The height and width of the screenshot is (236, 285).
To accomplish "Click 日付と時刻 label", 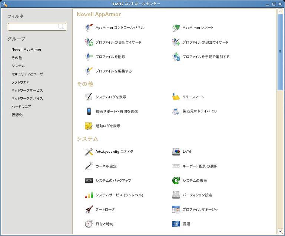I will pos(105,224).
